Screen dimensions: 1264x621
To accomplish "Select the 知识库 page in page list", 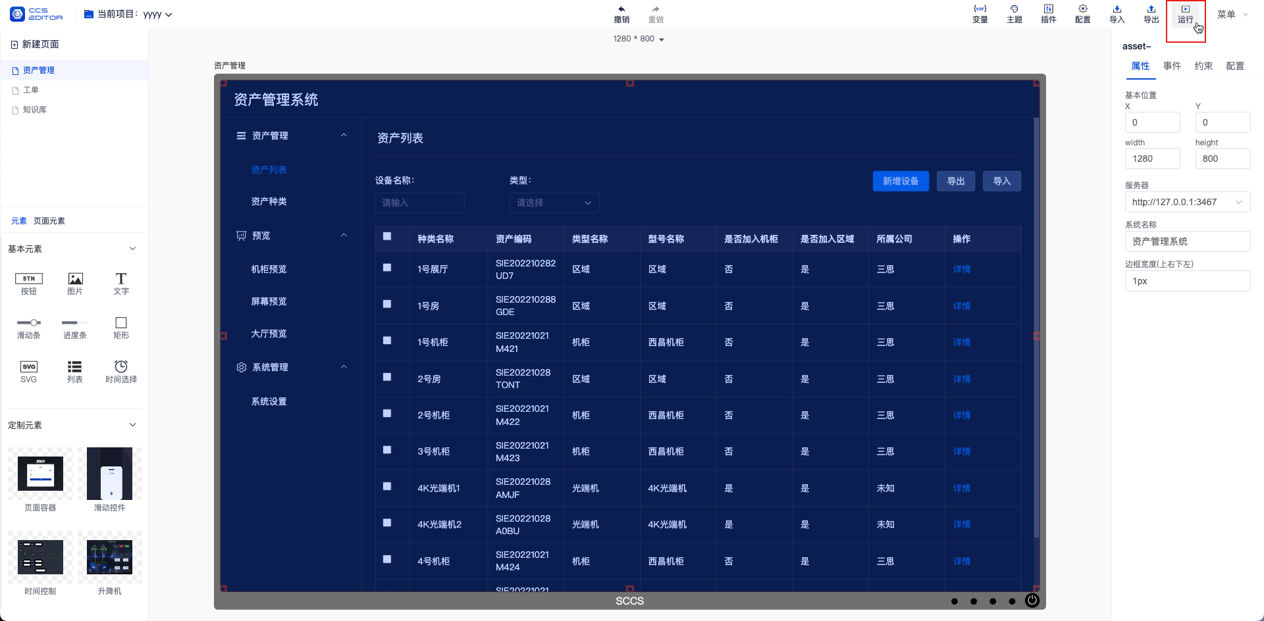I will (x=35, y=110).
